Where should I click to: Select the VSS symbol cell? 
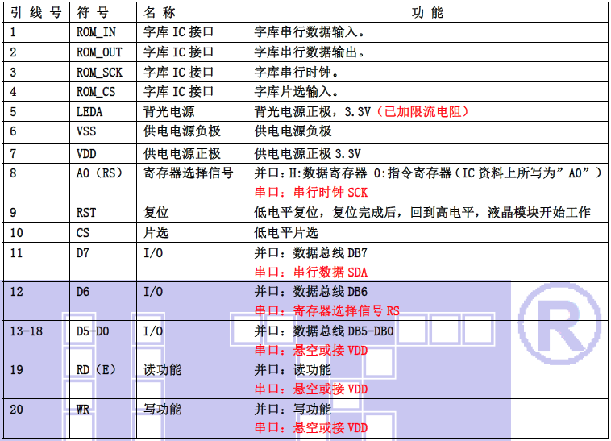(86, 131)
